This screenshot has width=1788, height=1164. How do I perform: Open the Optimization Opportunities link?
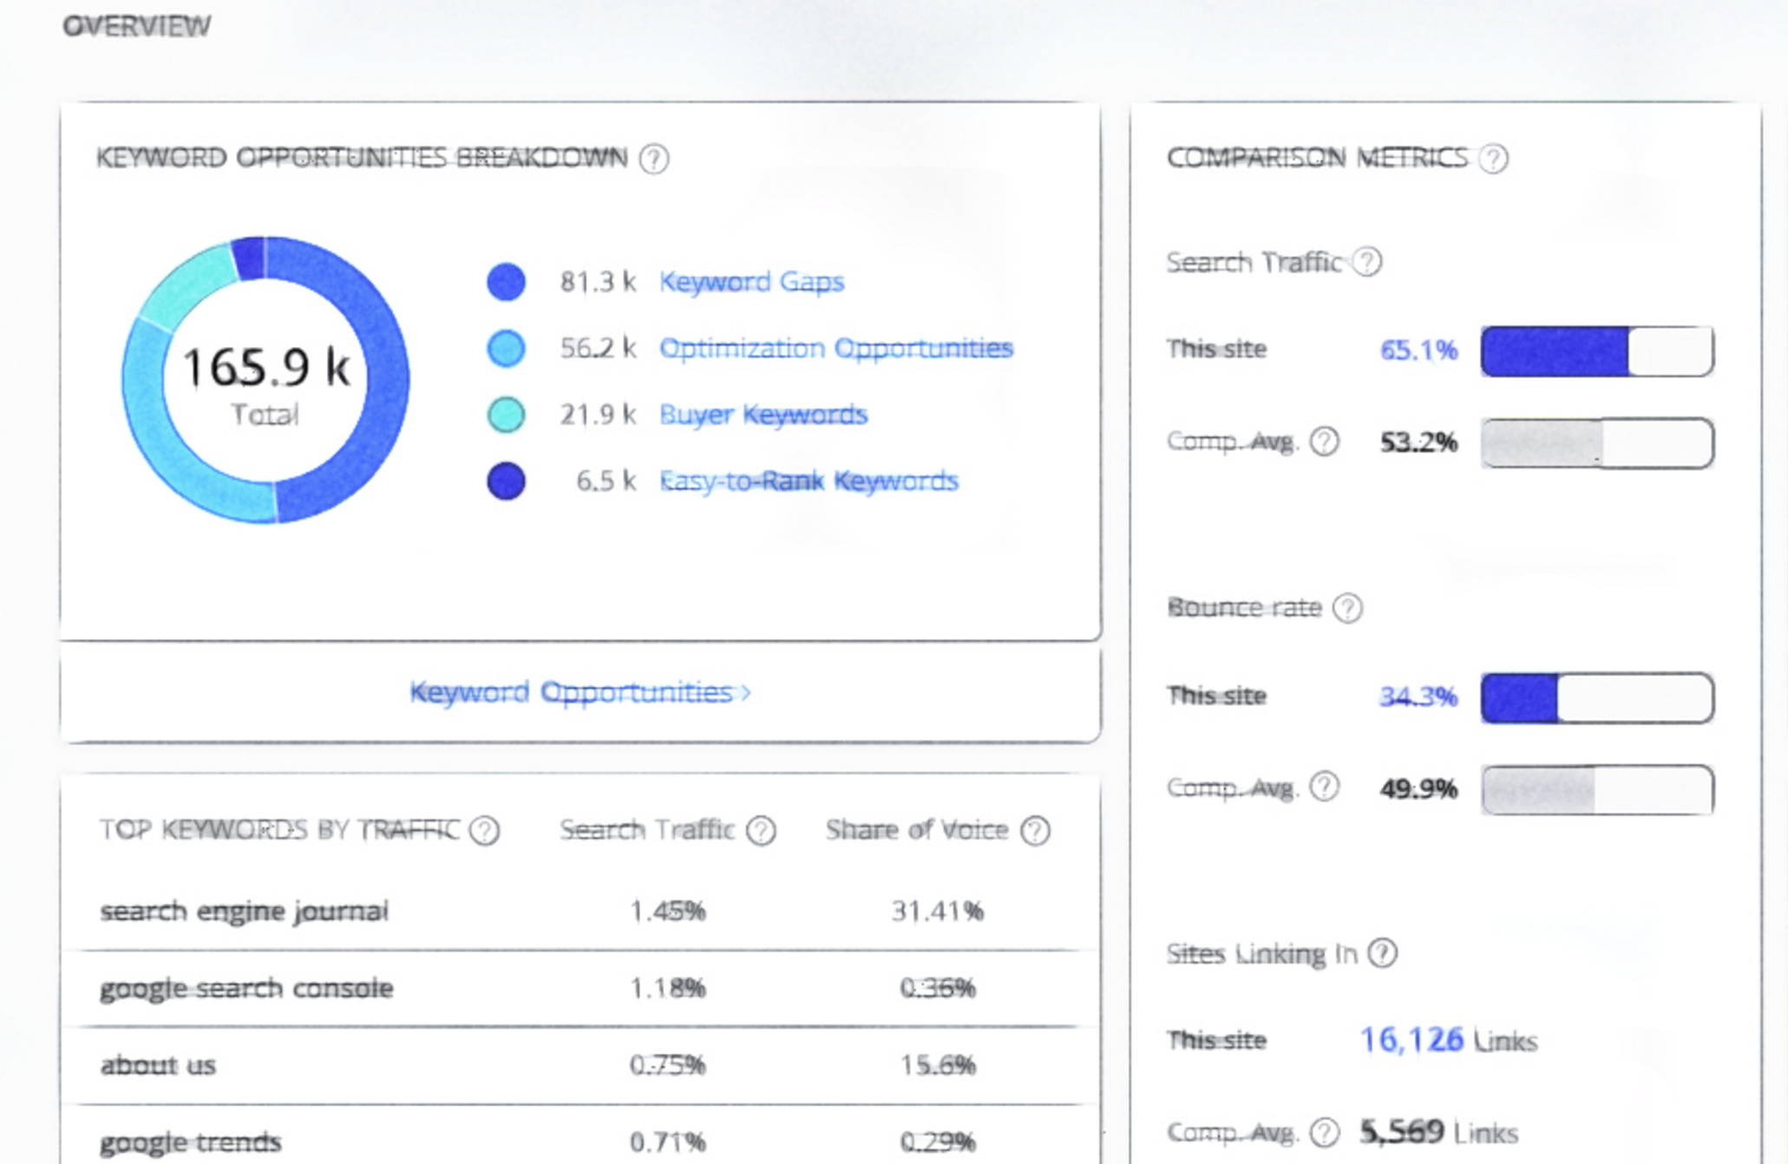(835, 348)
